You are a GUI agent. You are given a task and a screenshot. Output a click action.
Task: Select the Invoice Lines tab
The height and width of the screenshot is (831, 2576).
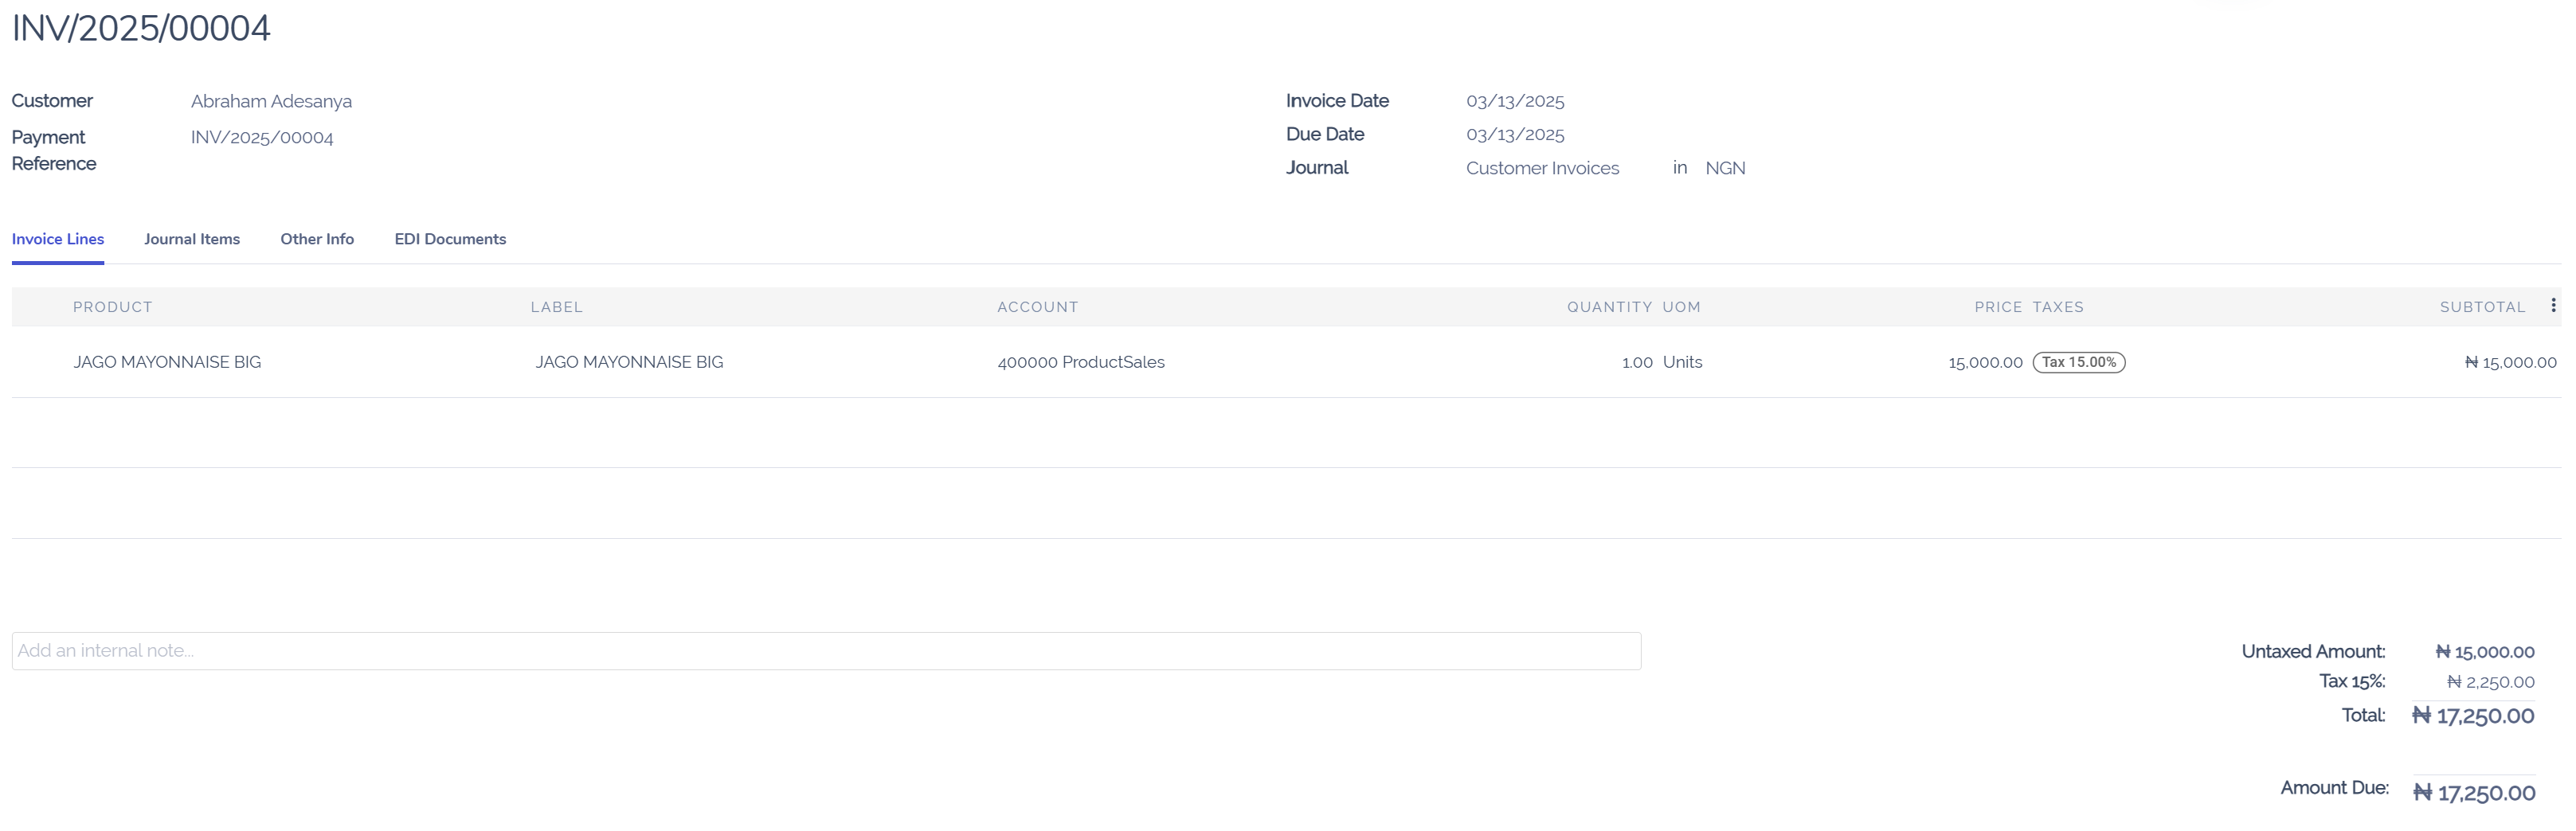click(x=57, y=239)
